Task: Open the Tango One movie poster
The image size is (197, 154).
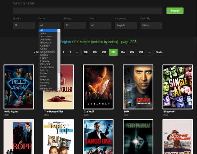Action: pyautogui.click(x=98, y=137)
